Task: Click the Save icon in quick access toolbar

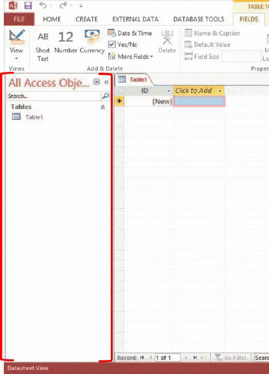Action: click(28, 6)
